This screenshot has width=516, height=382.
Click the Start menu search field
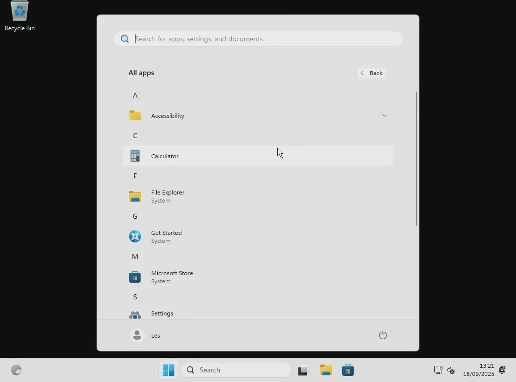(x=257, y=39)
